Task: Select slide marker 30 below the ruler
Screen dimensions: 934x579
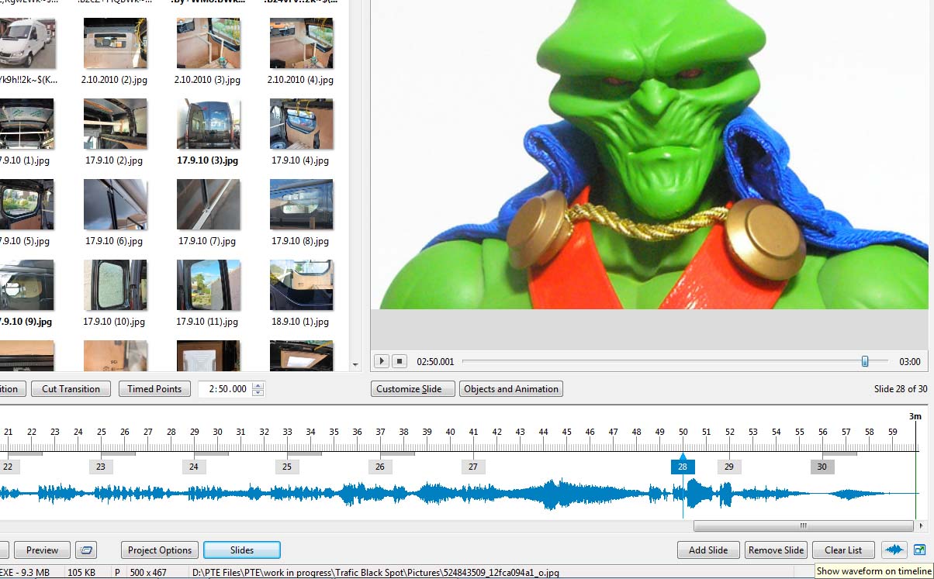Action: click(822, 467)
